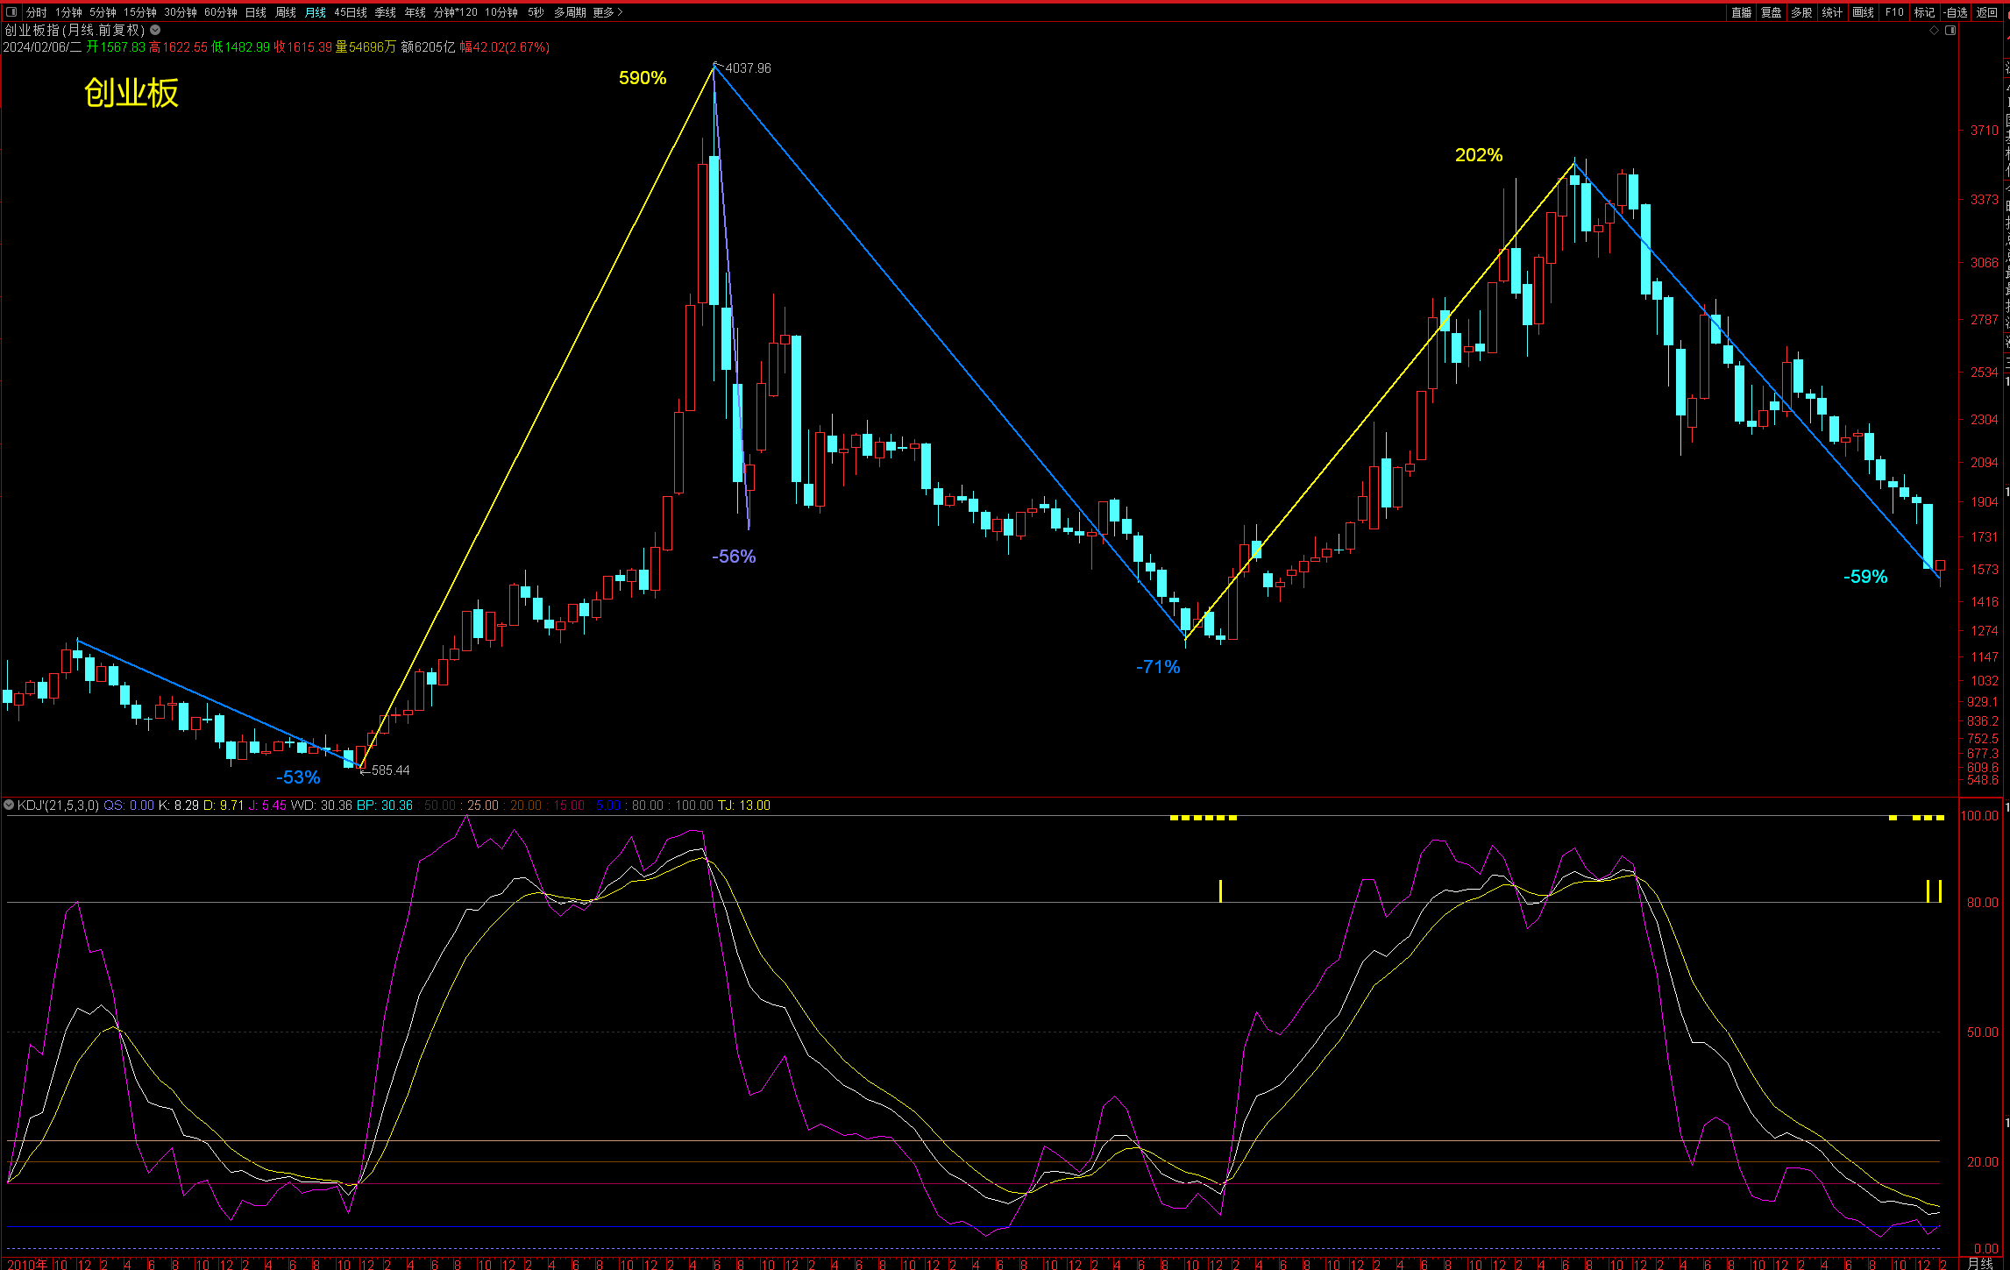Click the 月线 label at bottom-right of time axis
2010x1270 pixels.
[x=1979, y=1263]
